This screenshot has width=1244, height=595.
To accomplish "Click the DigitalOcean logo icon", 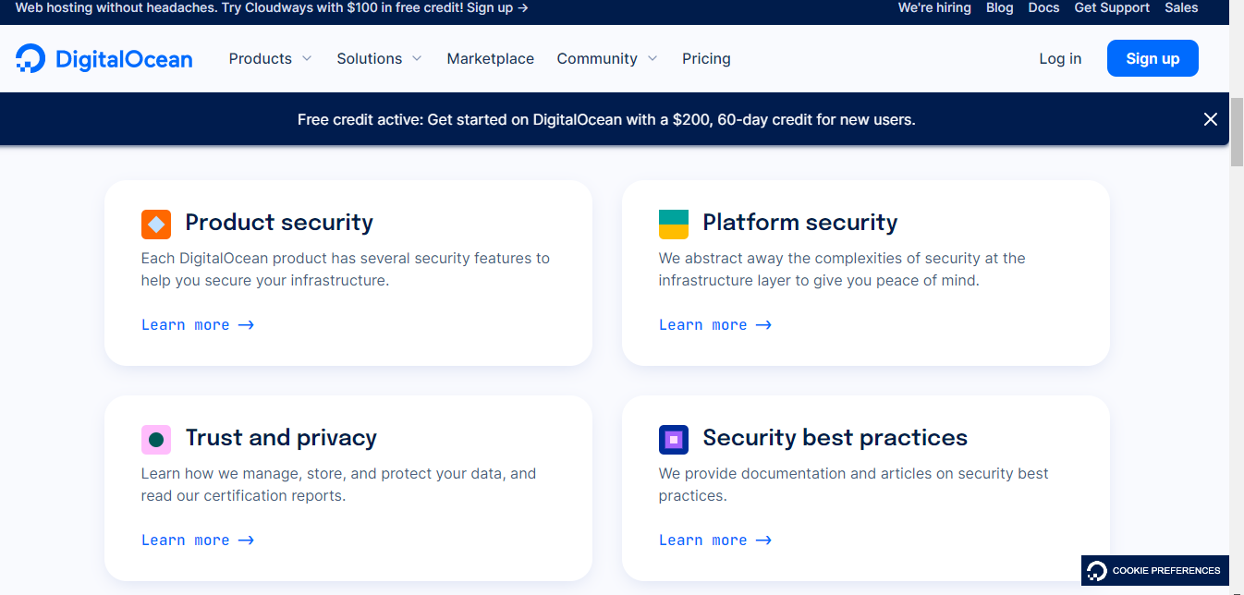I will click(30, 58).
